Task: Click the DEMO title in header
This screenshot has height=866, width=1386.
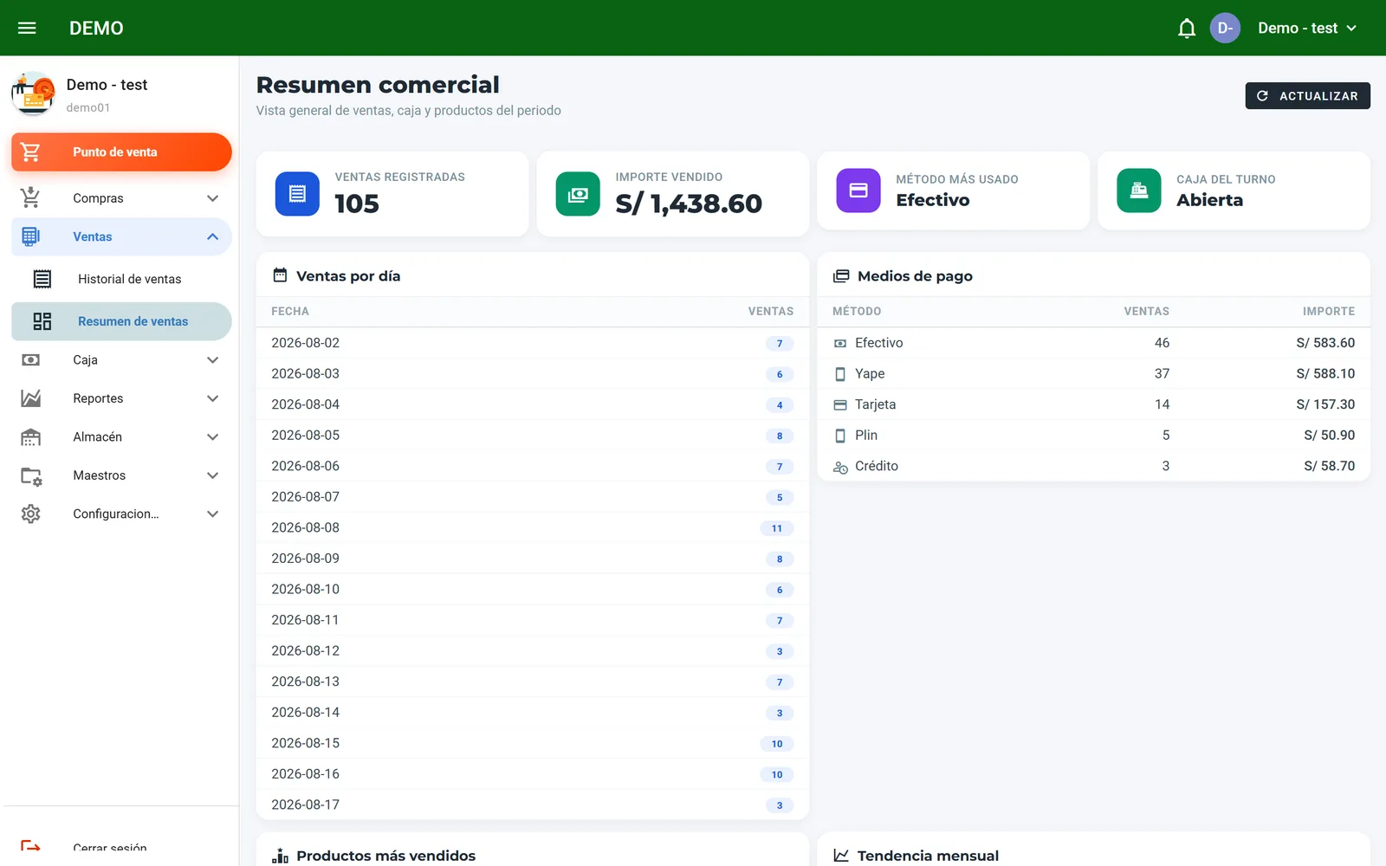Action: point(96,28)
